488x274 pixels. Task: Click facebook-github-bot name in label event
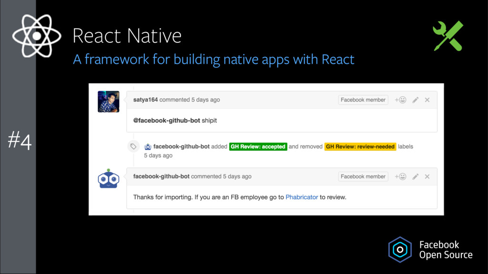click(182, 147)
